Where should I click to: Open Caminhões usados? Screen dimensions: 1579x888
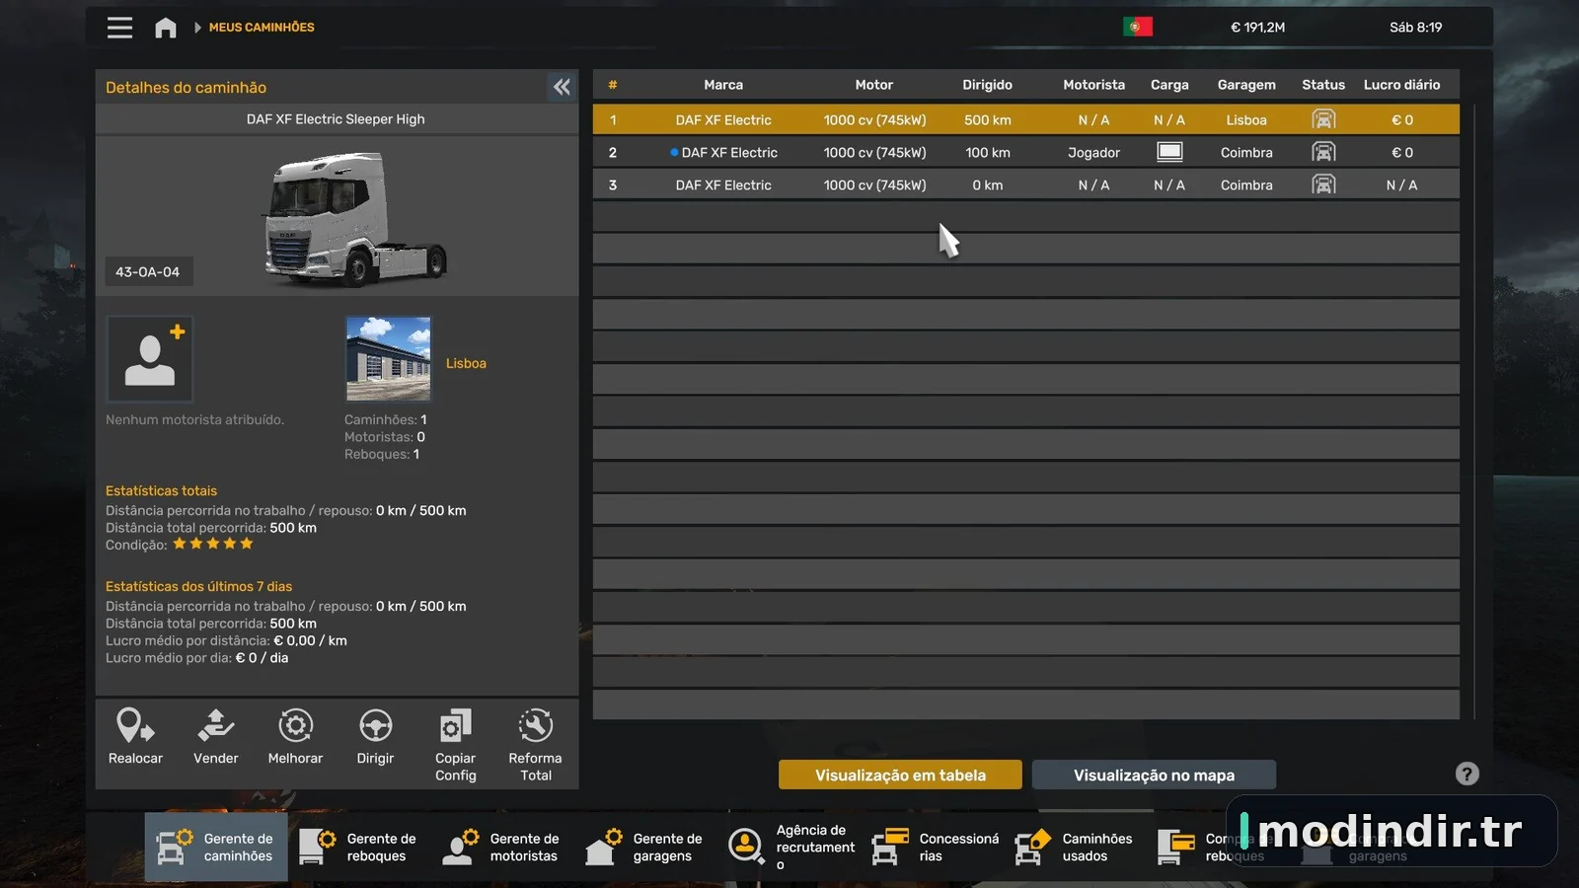coord(1076,847)
